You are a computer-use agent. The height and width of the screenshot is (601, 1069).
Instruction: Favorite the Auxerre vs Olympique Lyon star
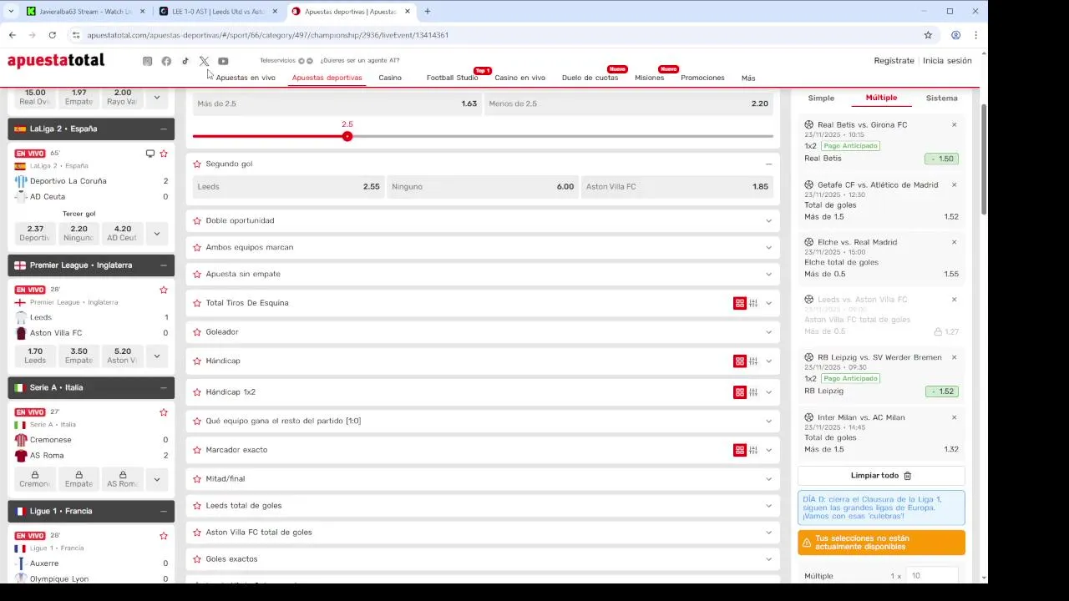pyautogui.click(x=164, y=536)
